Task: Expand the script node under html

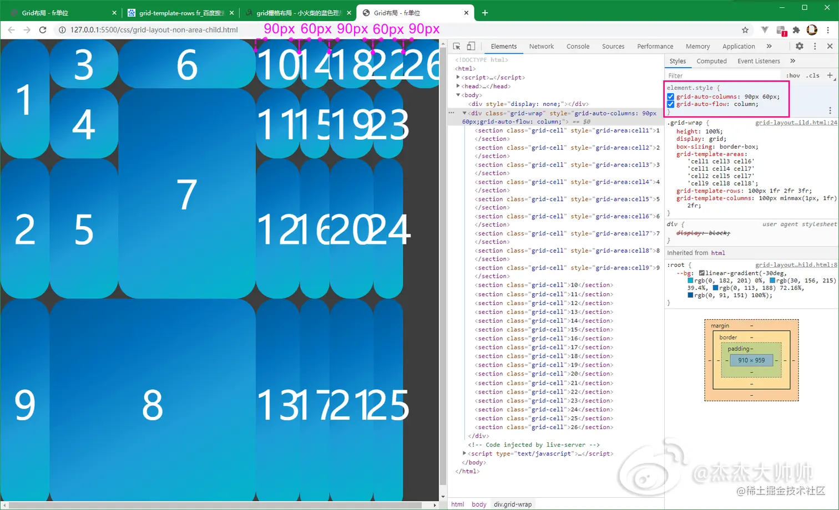Action: 458,78
